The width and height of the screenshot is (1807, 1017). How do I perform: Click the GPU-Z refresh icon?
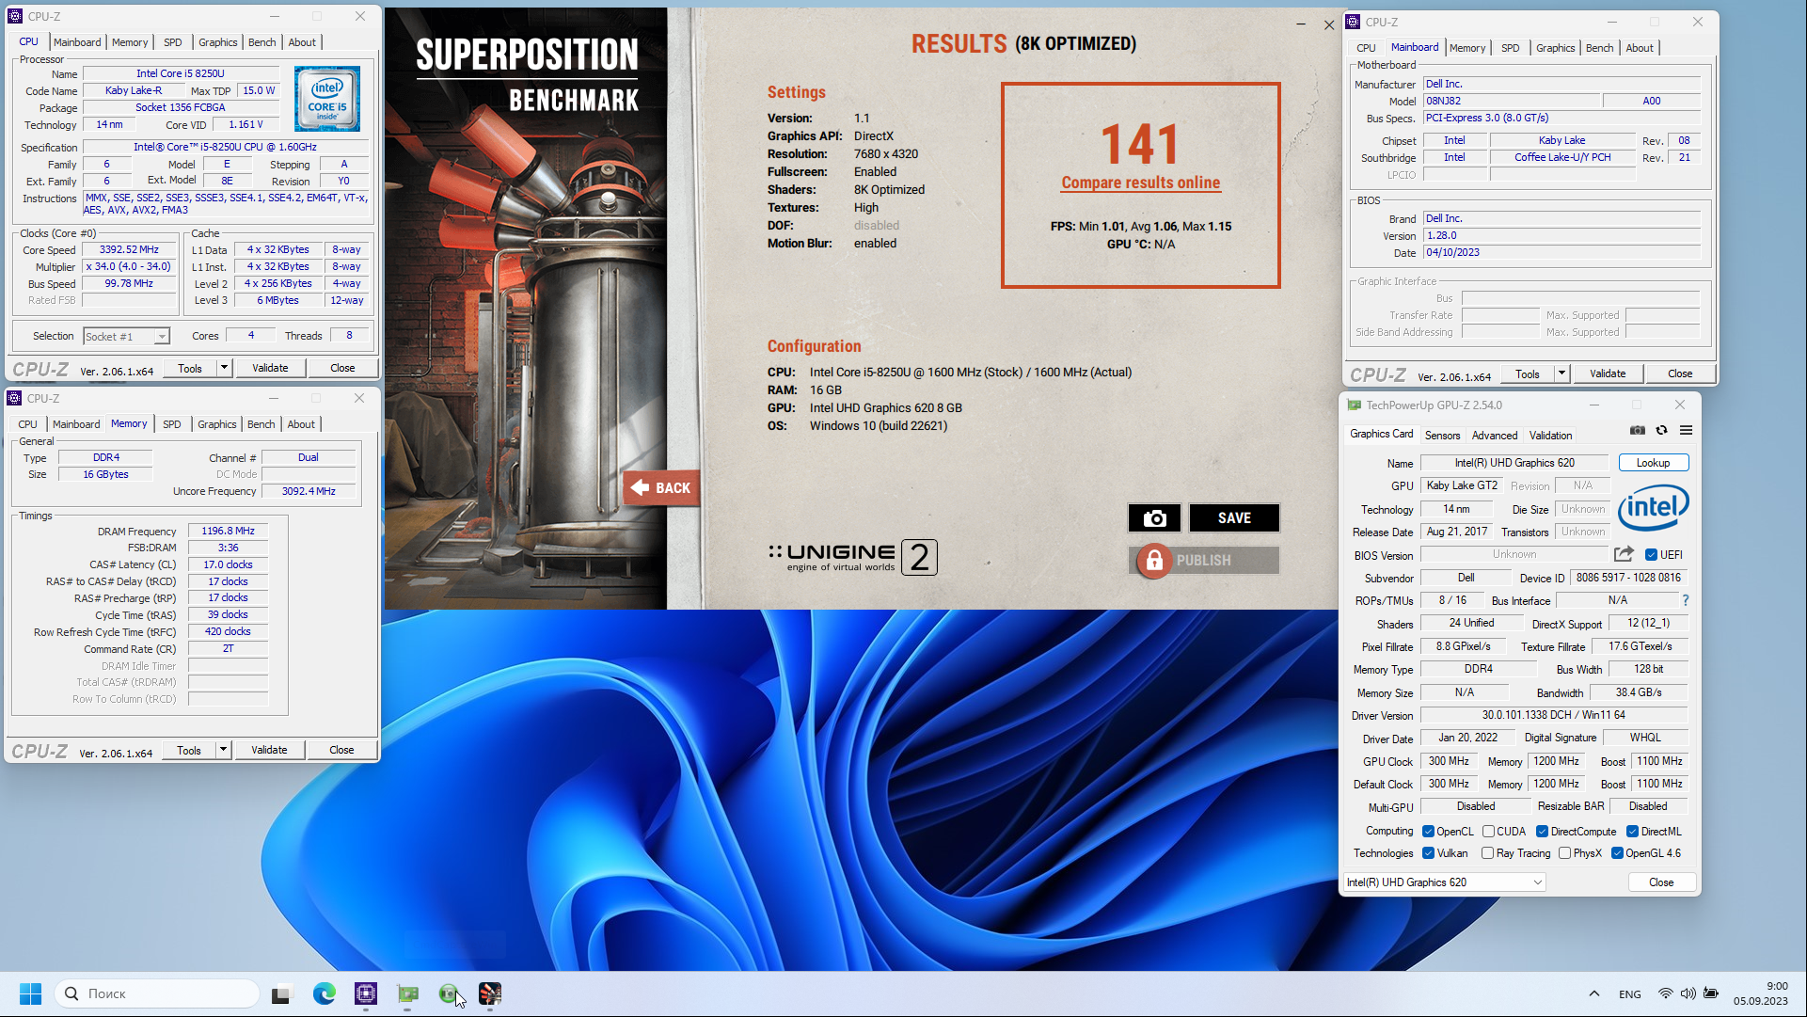[1662, 430]
